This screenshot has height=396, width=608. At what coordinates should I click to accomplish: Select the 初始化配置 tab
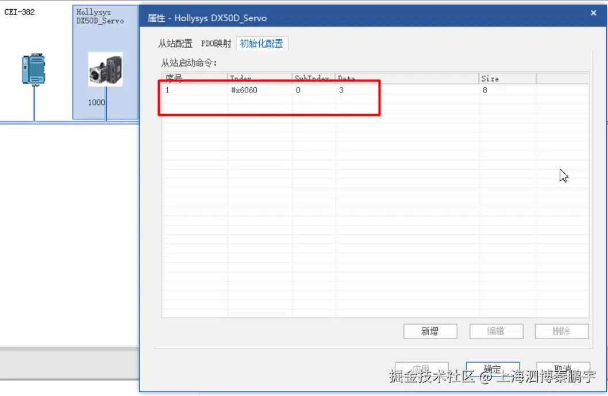pos(262,44)
